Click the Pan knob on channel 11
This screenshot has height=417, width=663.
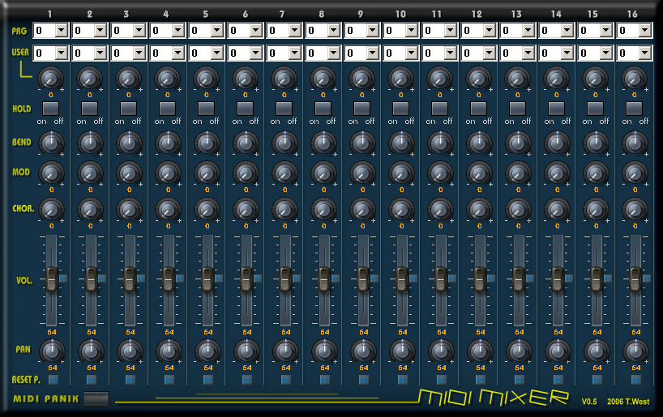(440, 351)
